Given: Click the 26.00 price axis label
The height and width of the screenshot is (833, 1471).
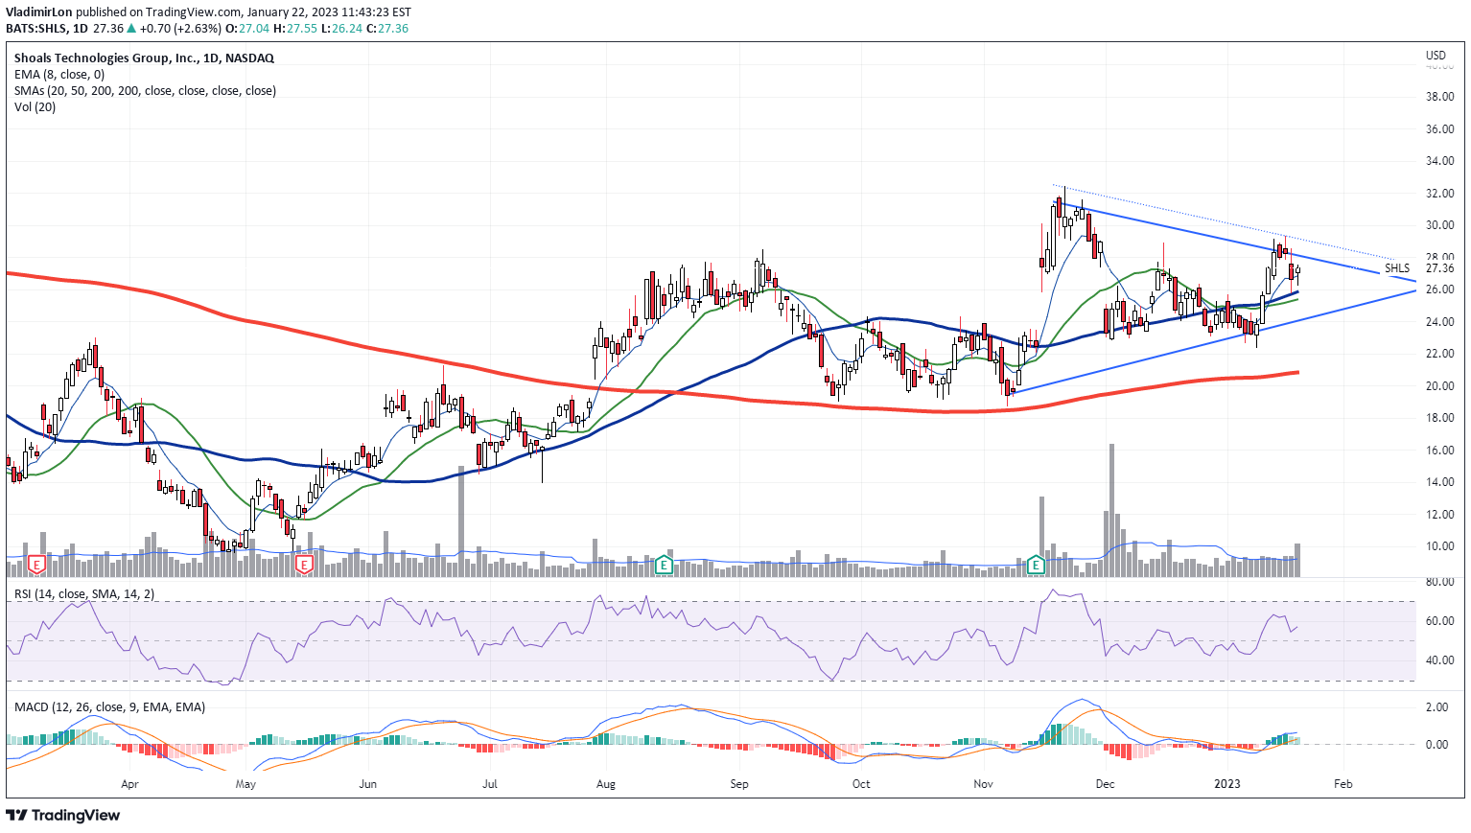Looking at the screenshot, I should tap(1439, 289).
